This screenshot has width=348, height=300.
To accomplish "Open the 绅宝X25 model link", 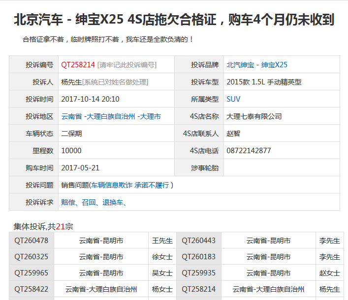I will [274, 65].
